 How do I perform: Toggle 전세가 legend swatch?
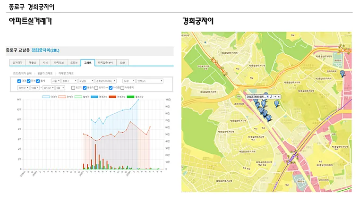point(62,97)
